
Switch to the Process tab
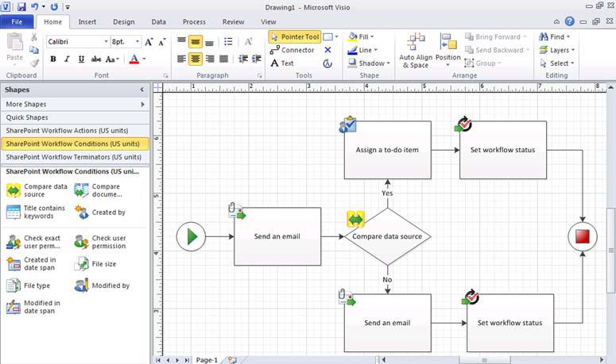click(194, 22)
